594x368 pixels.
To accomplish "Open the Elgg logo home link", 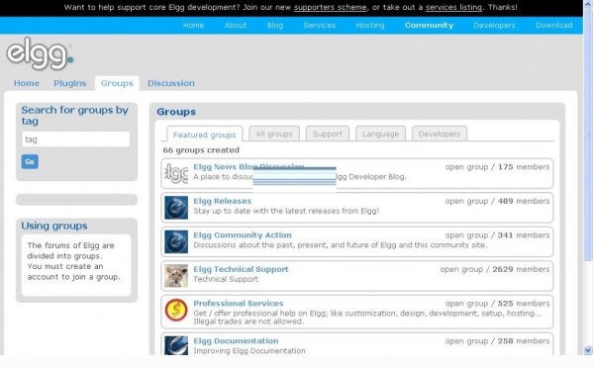I will pos(40,53).
